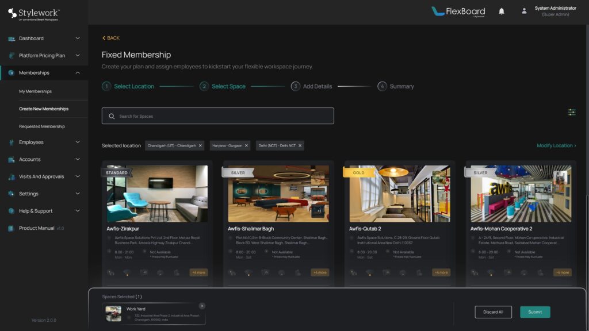Collapse the Memberships menu chevron
Screen dimensions: 589x331
(78, 73)
